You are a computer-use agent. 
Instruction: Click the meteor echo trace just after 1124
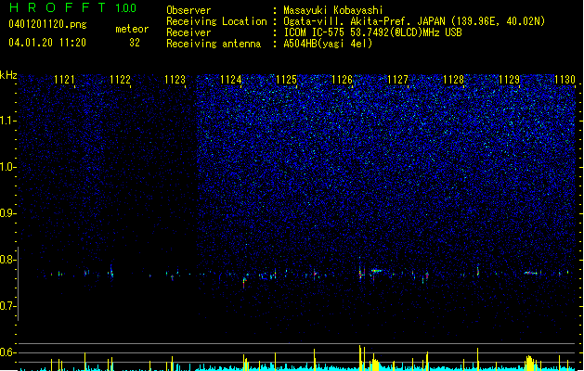(245, 281)
